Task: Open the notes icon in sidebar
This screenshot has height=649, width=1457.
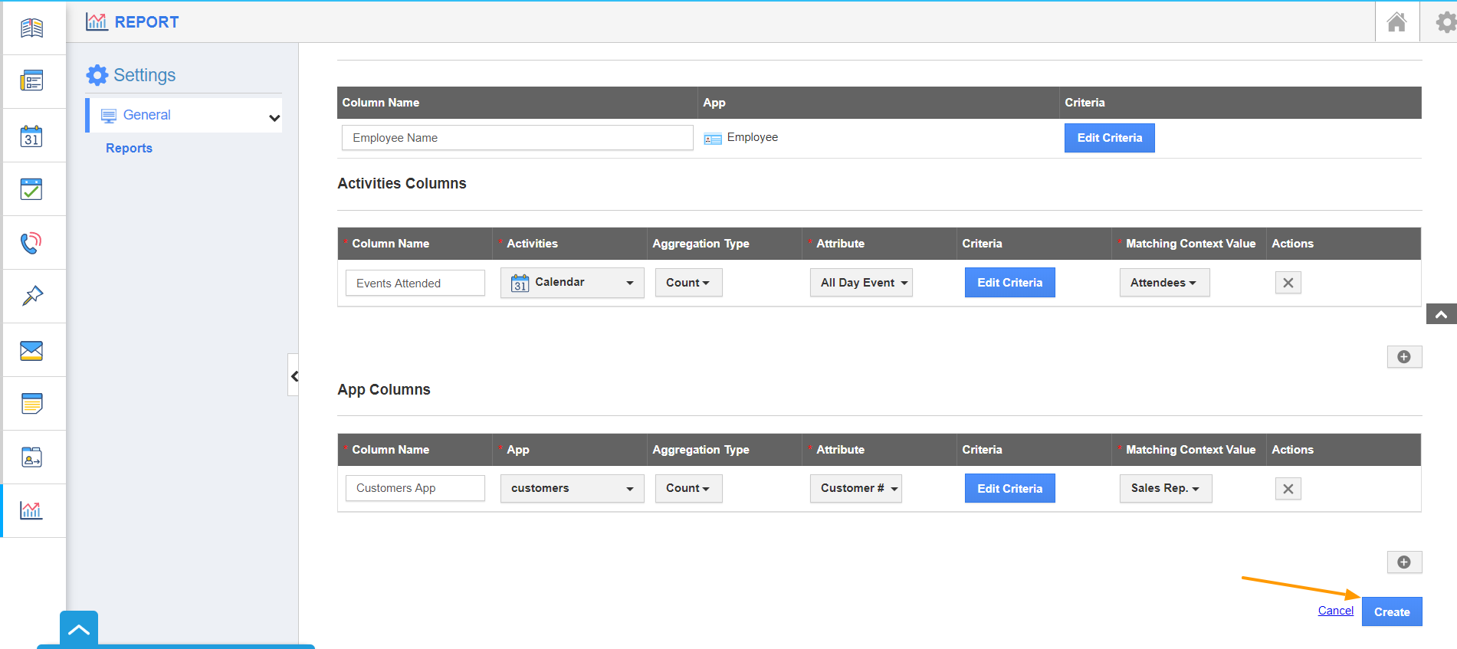Action: [x=31, y=404]
